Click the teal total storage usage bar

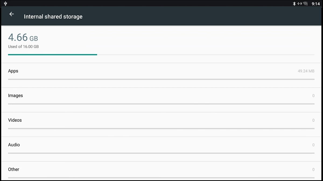coord(52,55)
